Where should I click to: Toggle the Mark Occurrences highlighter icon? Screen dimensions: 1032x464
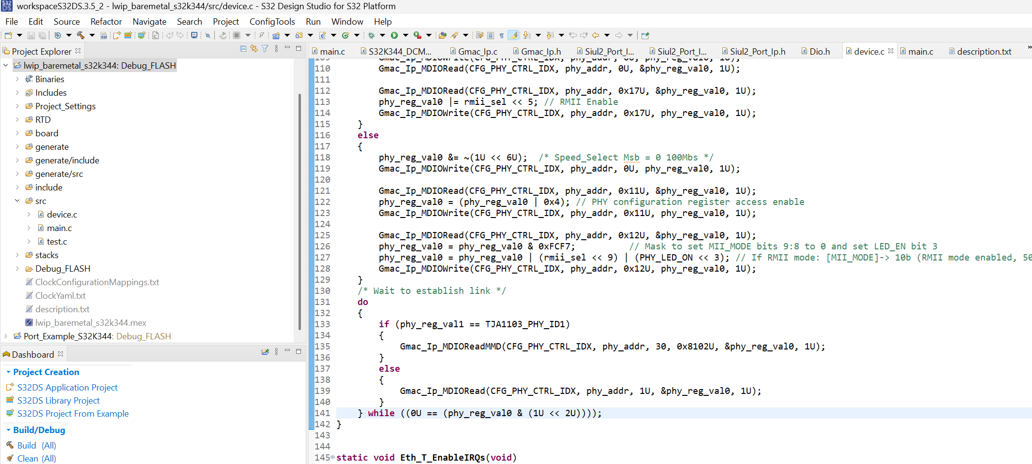(x=513, y=35)
